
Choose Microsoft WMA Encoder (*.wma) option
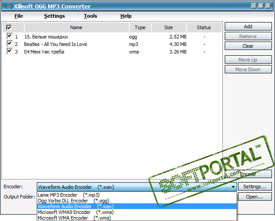click(x=137, y=218)
